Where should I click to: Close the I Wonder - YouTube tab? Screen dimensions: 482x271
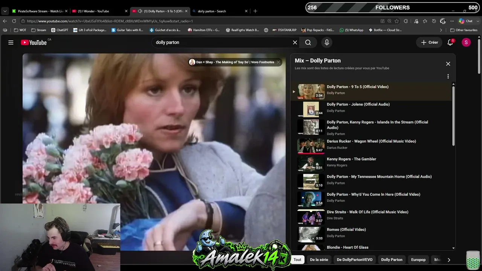point(126,11)
